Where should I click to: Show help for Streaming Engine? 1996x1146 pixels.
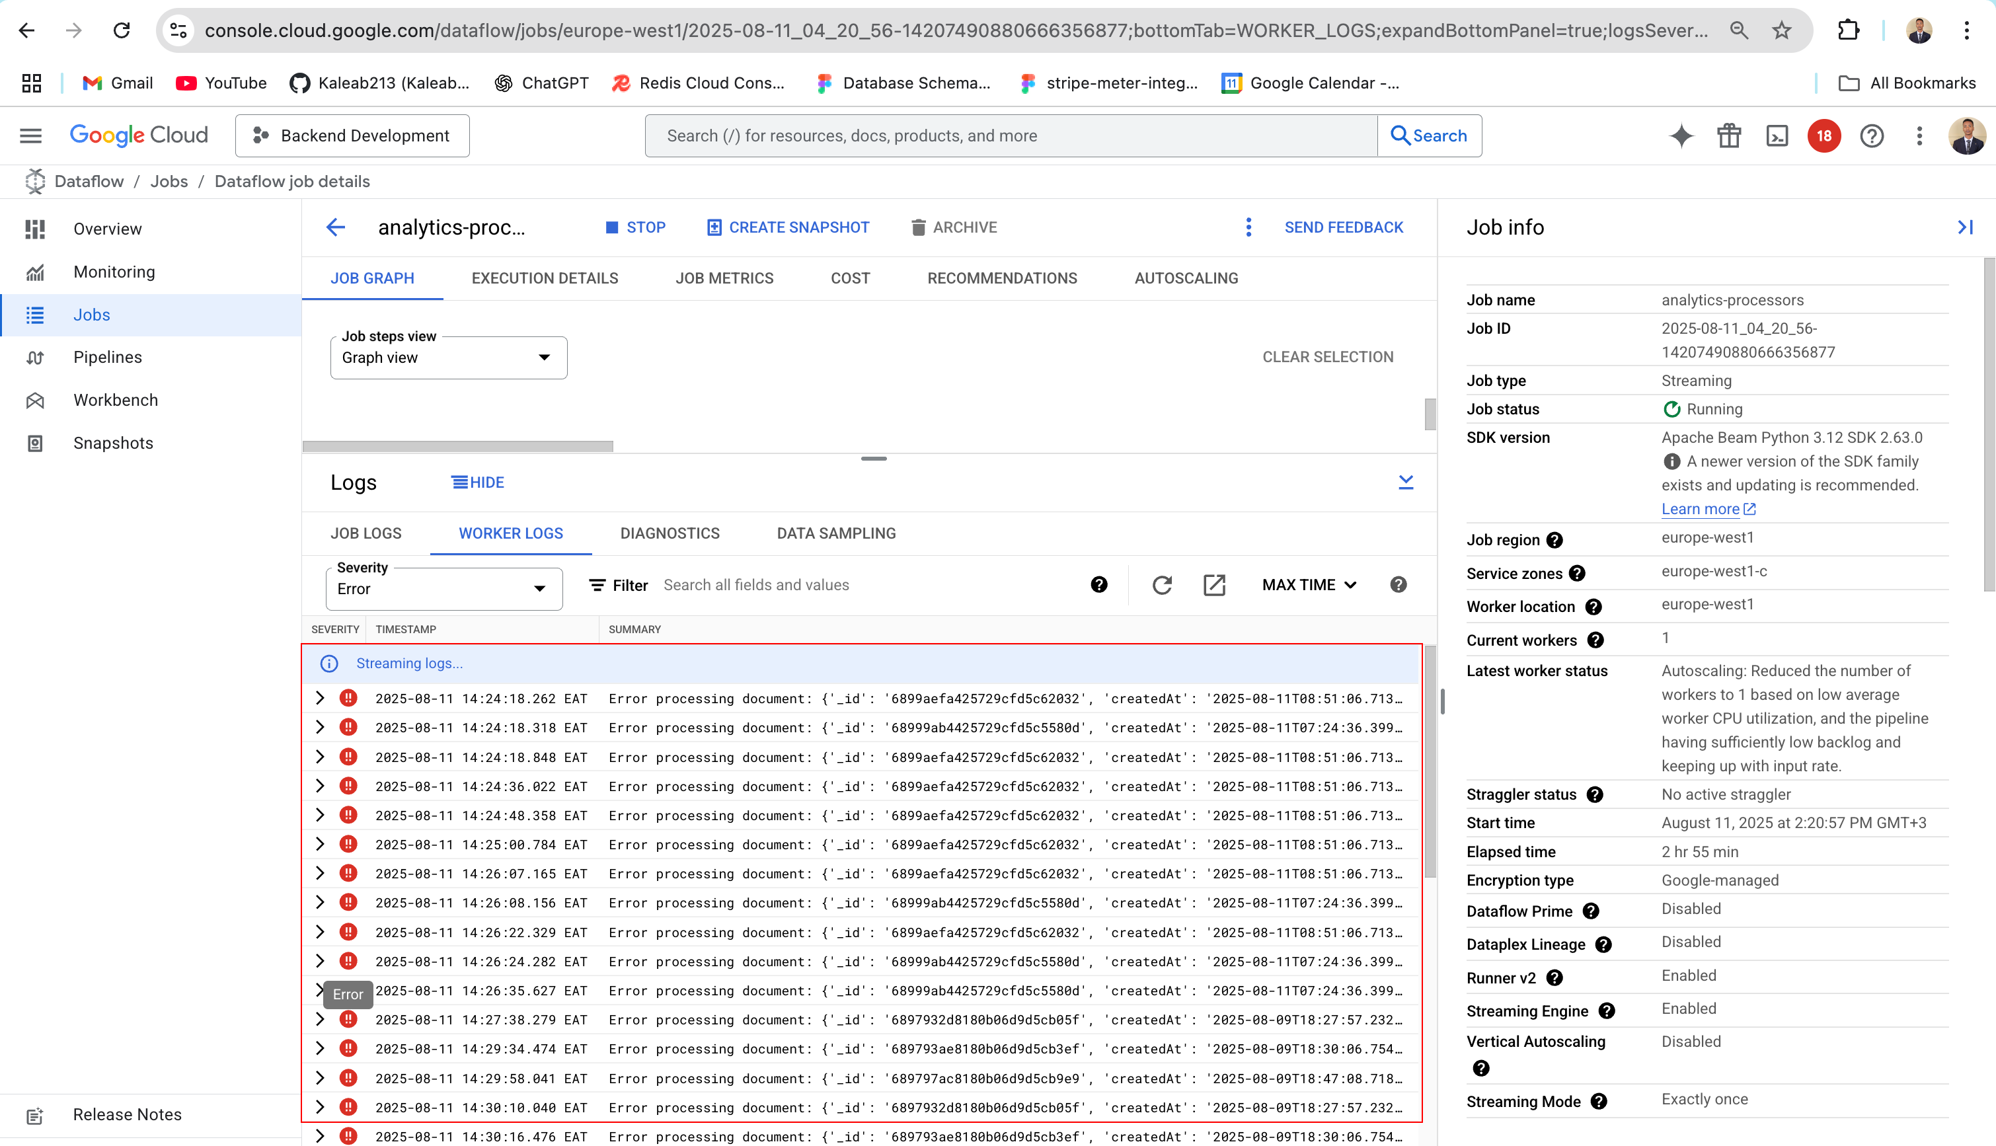[x=1607, y=1011]
